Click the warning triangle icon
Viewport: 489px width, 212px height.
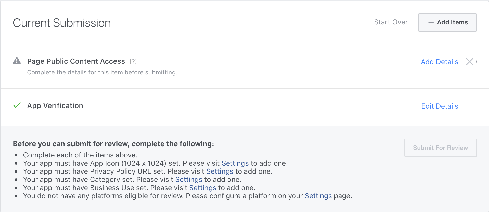[x=17, y=61]
